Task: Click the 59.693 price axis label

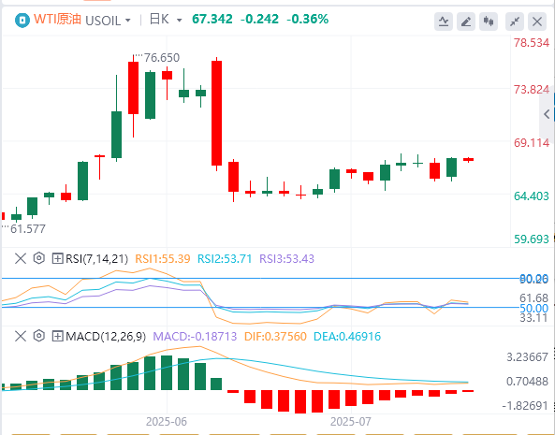Action: (532, 239)
